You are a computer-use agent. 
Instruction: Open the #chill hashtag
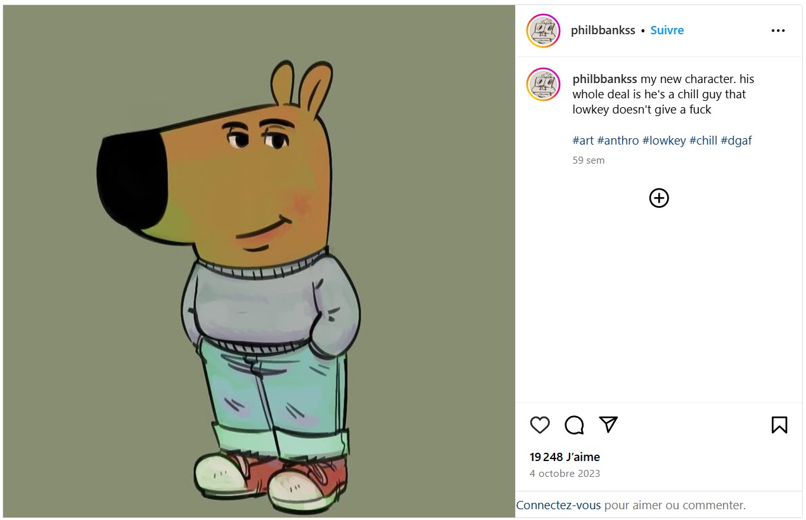click(x=703, y=141)
